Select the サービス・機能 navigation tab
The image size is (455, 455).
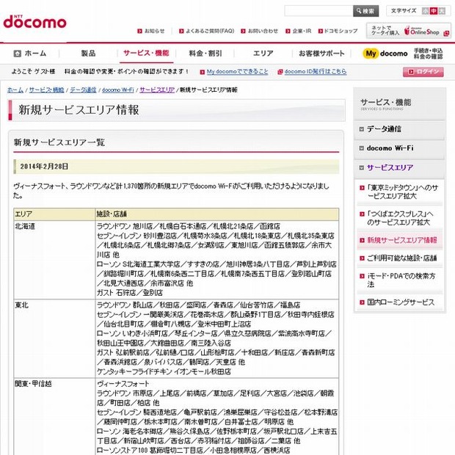pos(146,53)
